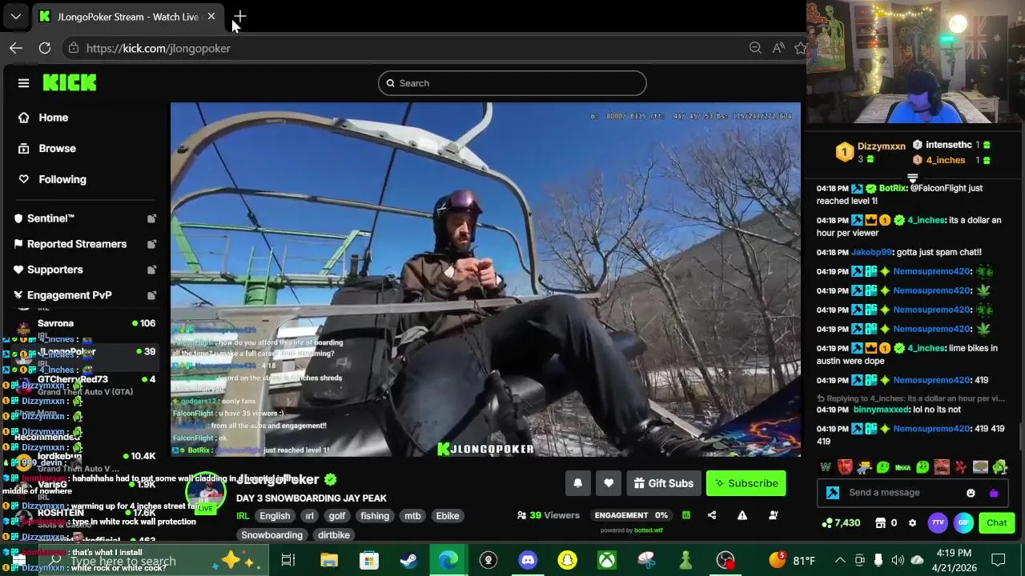This screenshot has height=576, width=1025.
Task: Click the Ebike tag
Action: pos(448,516)
